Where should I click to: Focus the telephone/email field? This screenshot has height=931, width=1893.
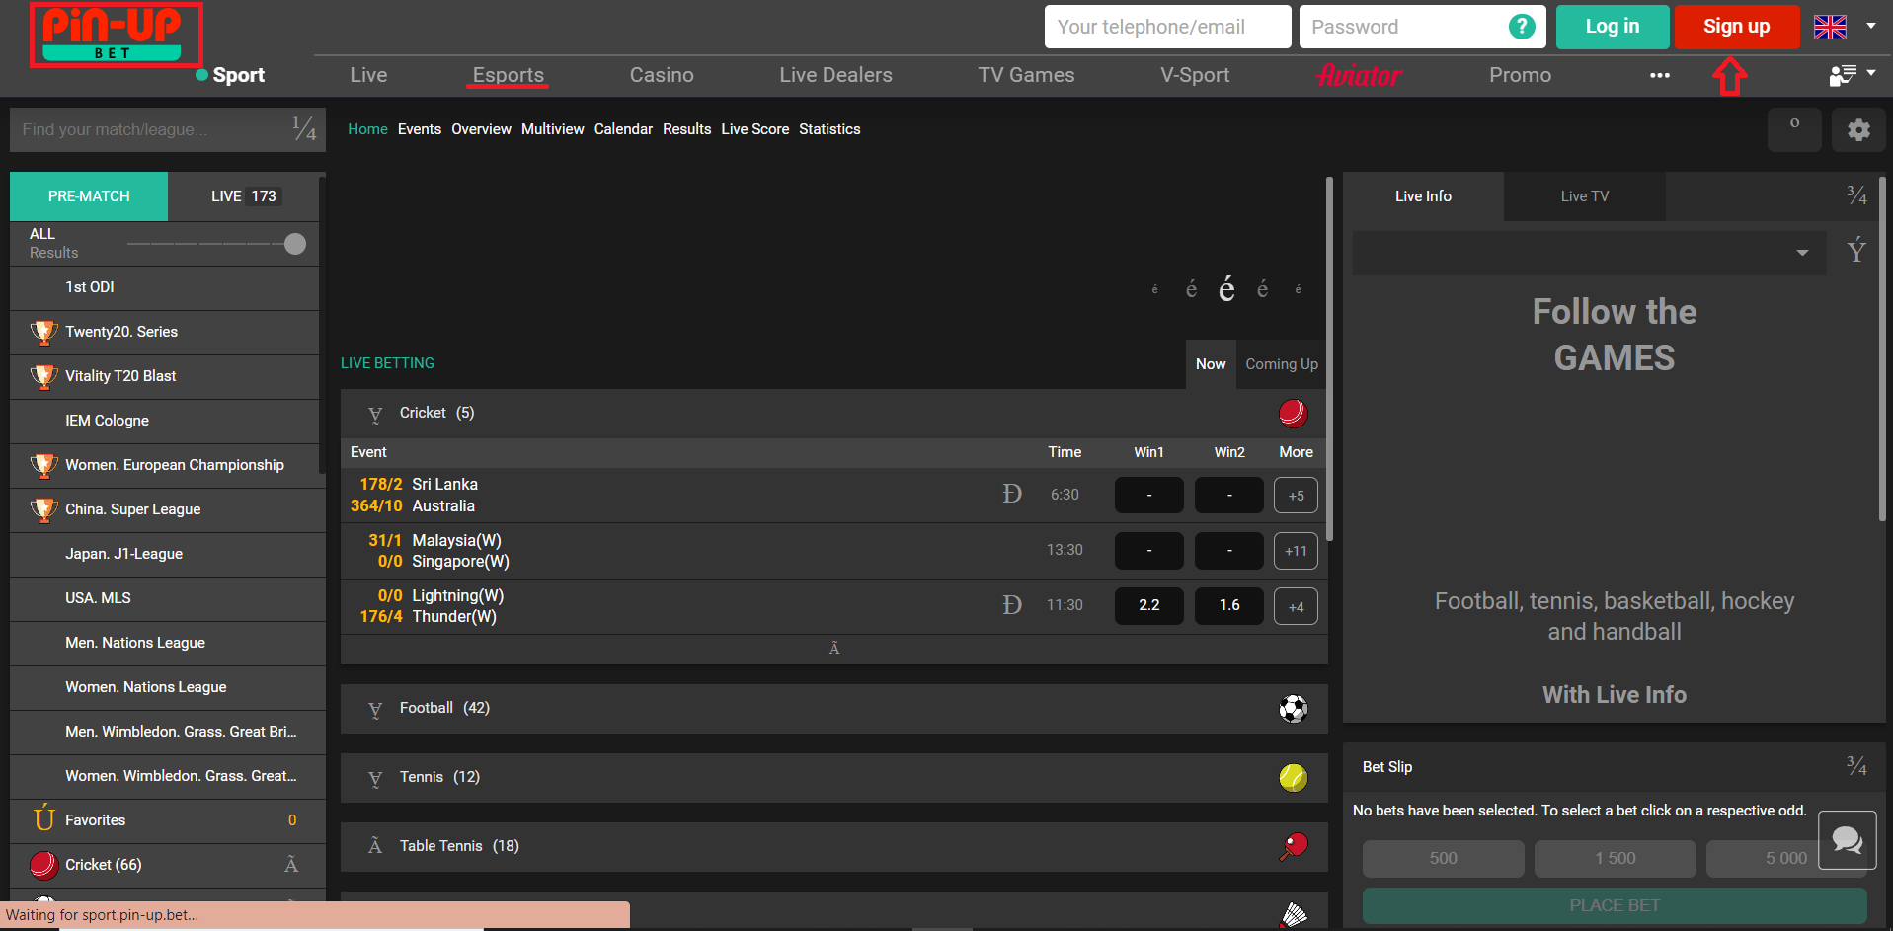coord(1168,27)
